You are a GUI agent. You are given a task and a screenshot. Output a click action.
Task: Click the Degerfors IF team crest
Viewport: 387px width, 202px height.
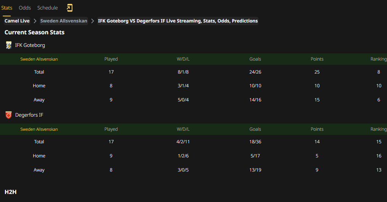click(9, 115)
